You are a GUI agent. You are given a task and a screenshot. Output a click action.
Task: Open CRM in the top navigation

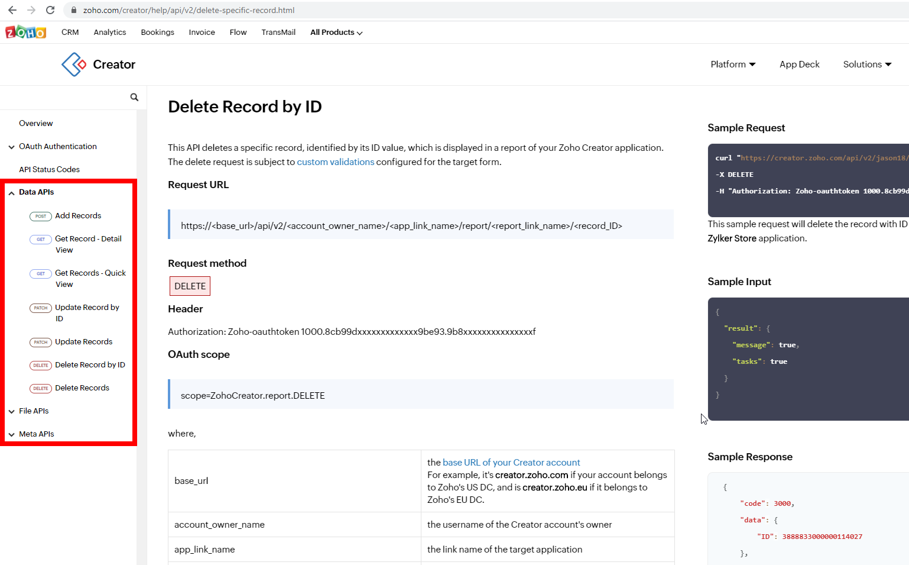tap(70, 33)
